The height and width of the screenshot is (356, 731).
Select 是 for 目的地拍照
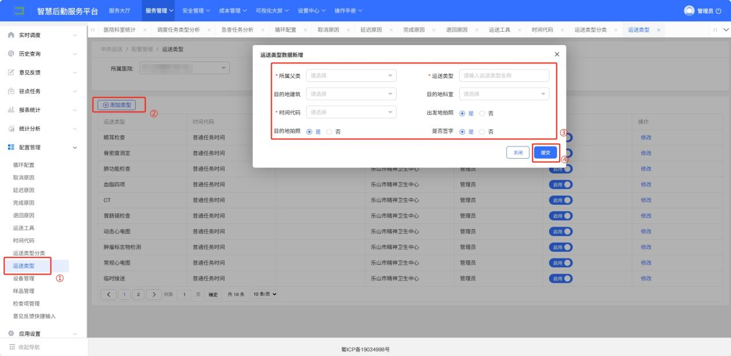[x=309, y=132]
